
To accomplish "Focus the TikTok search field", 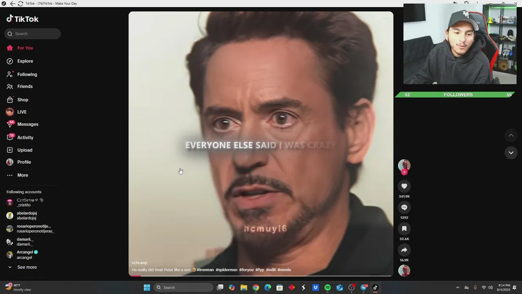I will click(x=33, y=34).
